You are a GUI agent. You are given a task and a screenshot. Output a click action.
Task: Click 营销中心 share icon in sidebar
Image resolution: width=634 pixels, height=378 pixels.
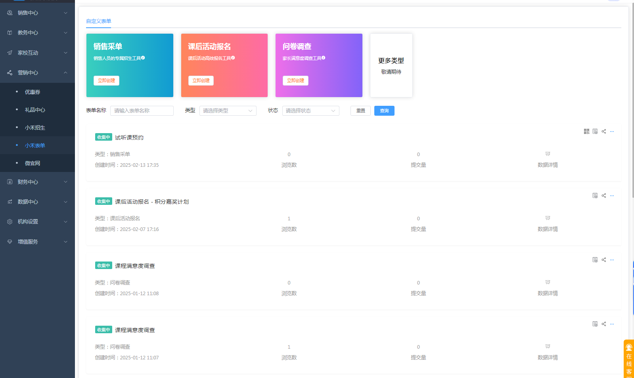pyautogui.click(x=10, y=73)
